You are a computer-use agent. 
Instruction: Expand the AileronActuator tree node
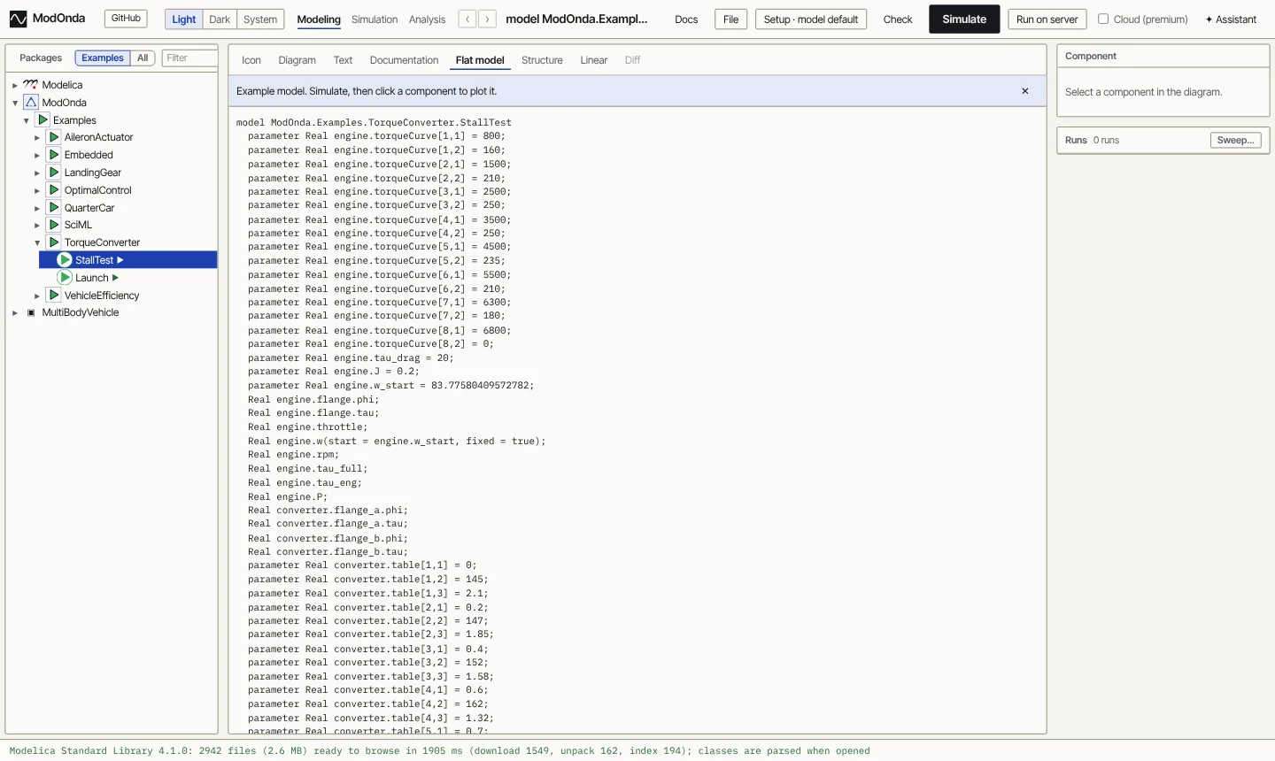(37, 137)
